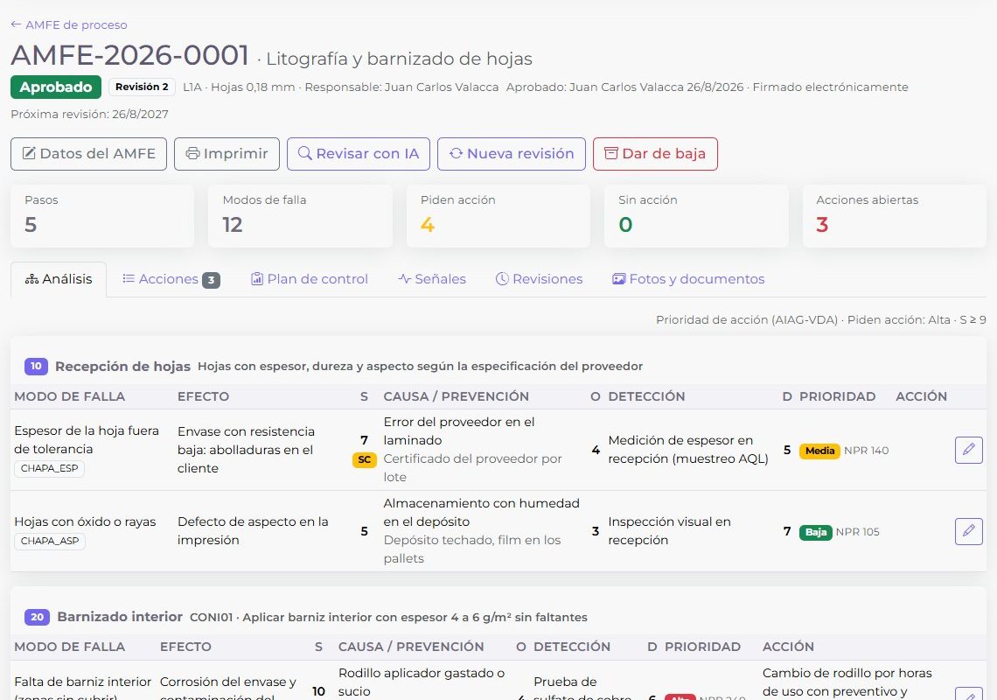Click the SC special characteristic badge
The height and width of the screenshot is (700, 997).
pyautogui.click(x=365, y=459)
